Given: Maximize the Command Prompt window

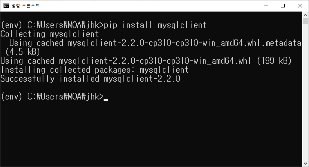Looking at the screenshot, I should [283, 6].
